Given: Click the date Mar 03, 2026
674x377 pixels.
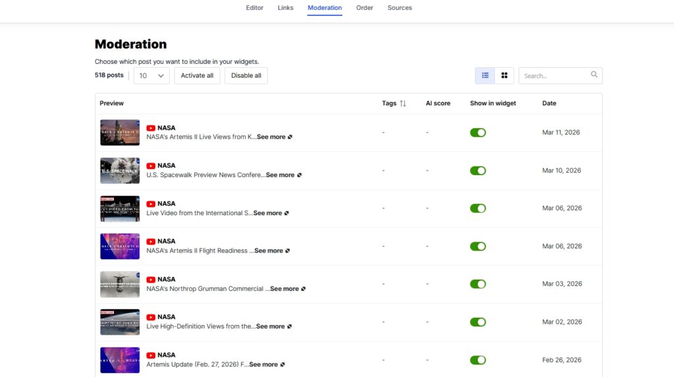Looking at the screenshot, I should tap(562, 284).
